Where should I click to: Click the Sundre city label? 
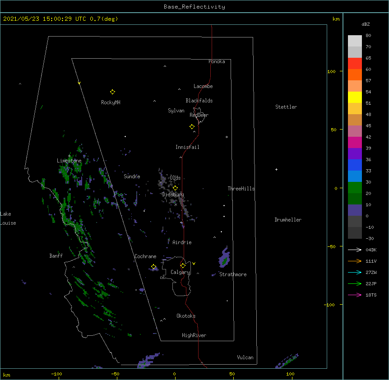pyautogui.click(x=132, y=176)
